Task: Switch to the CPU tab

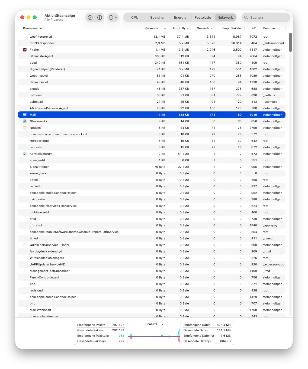Action: [135, 18]
